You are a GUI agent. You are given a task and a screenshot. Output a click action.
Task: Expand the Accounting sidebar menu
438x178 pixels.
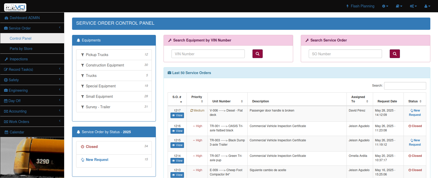point(32,111)
